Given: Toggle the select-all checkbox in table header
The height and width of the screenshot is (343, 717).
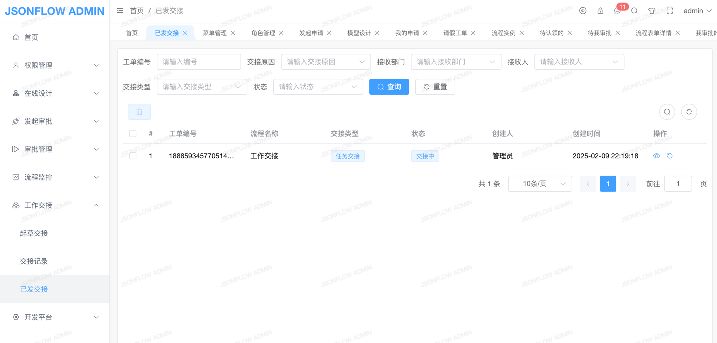Looking at the screenshot, I should pyautogui.click(x=133, y=134).
